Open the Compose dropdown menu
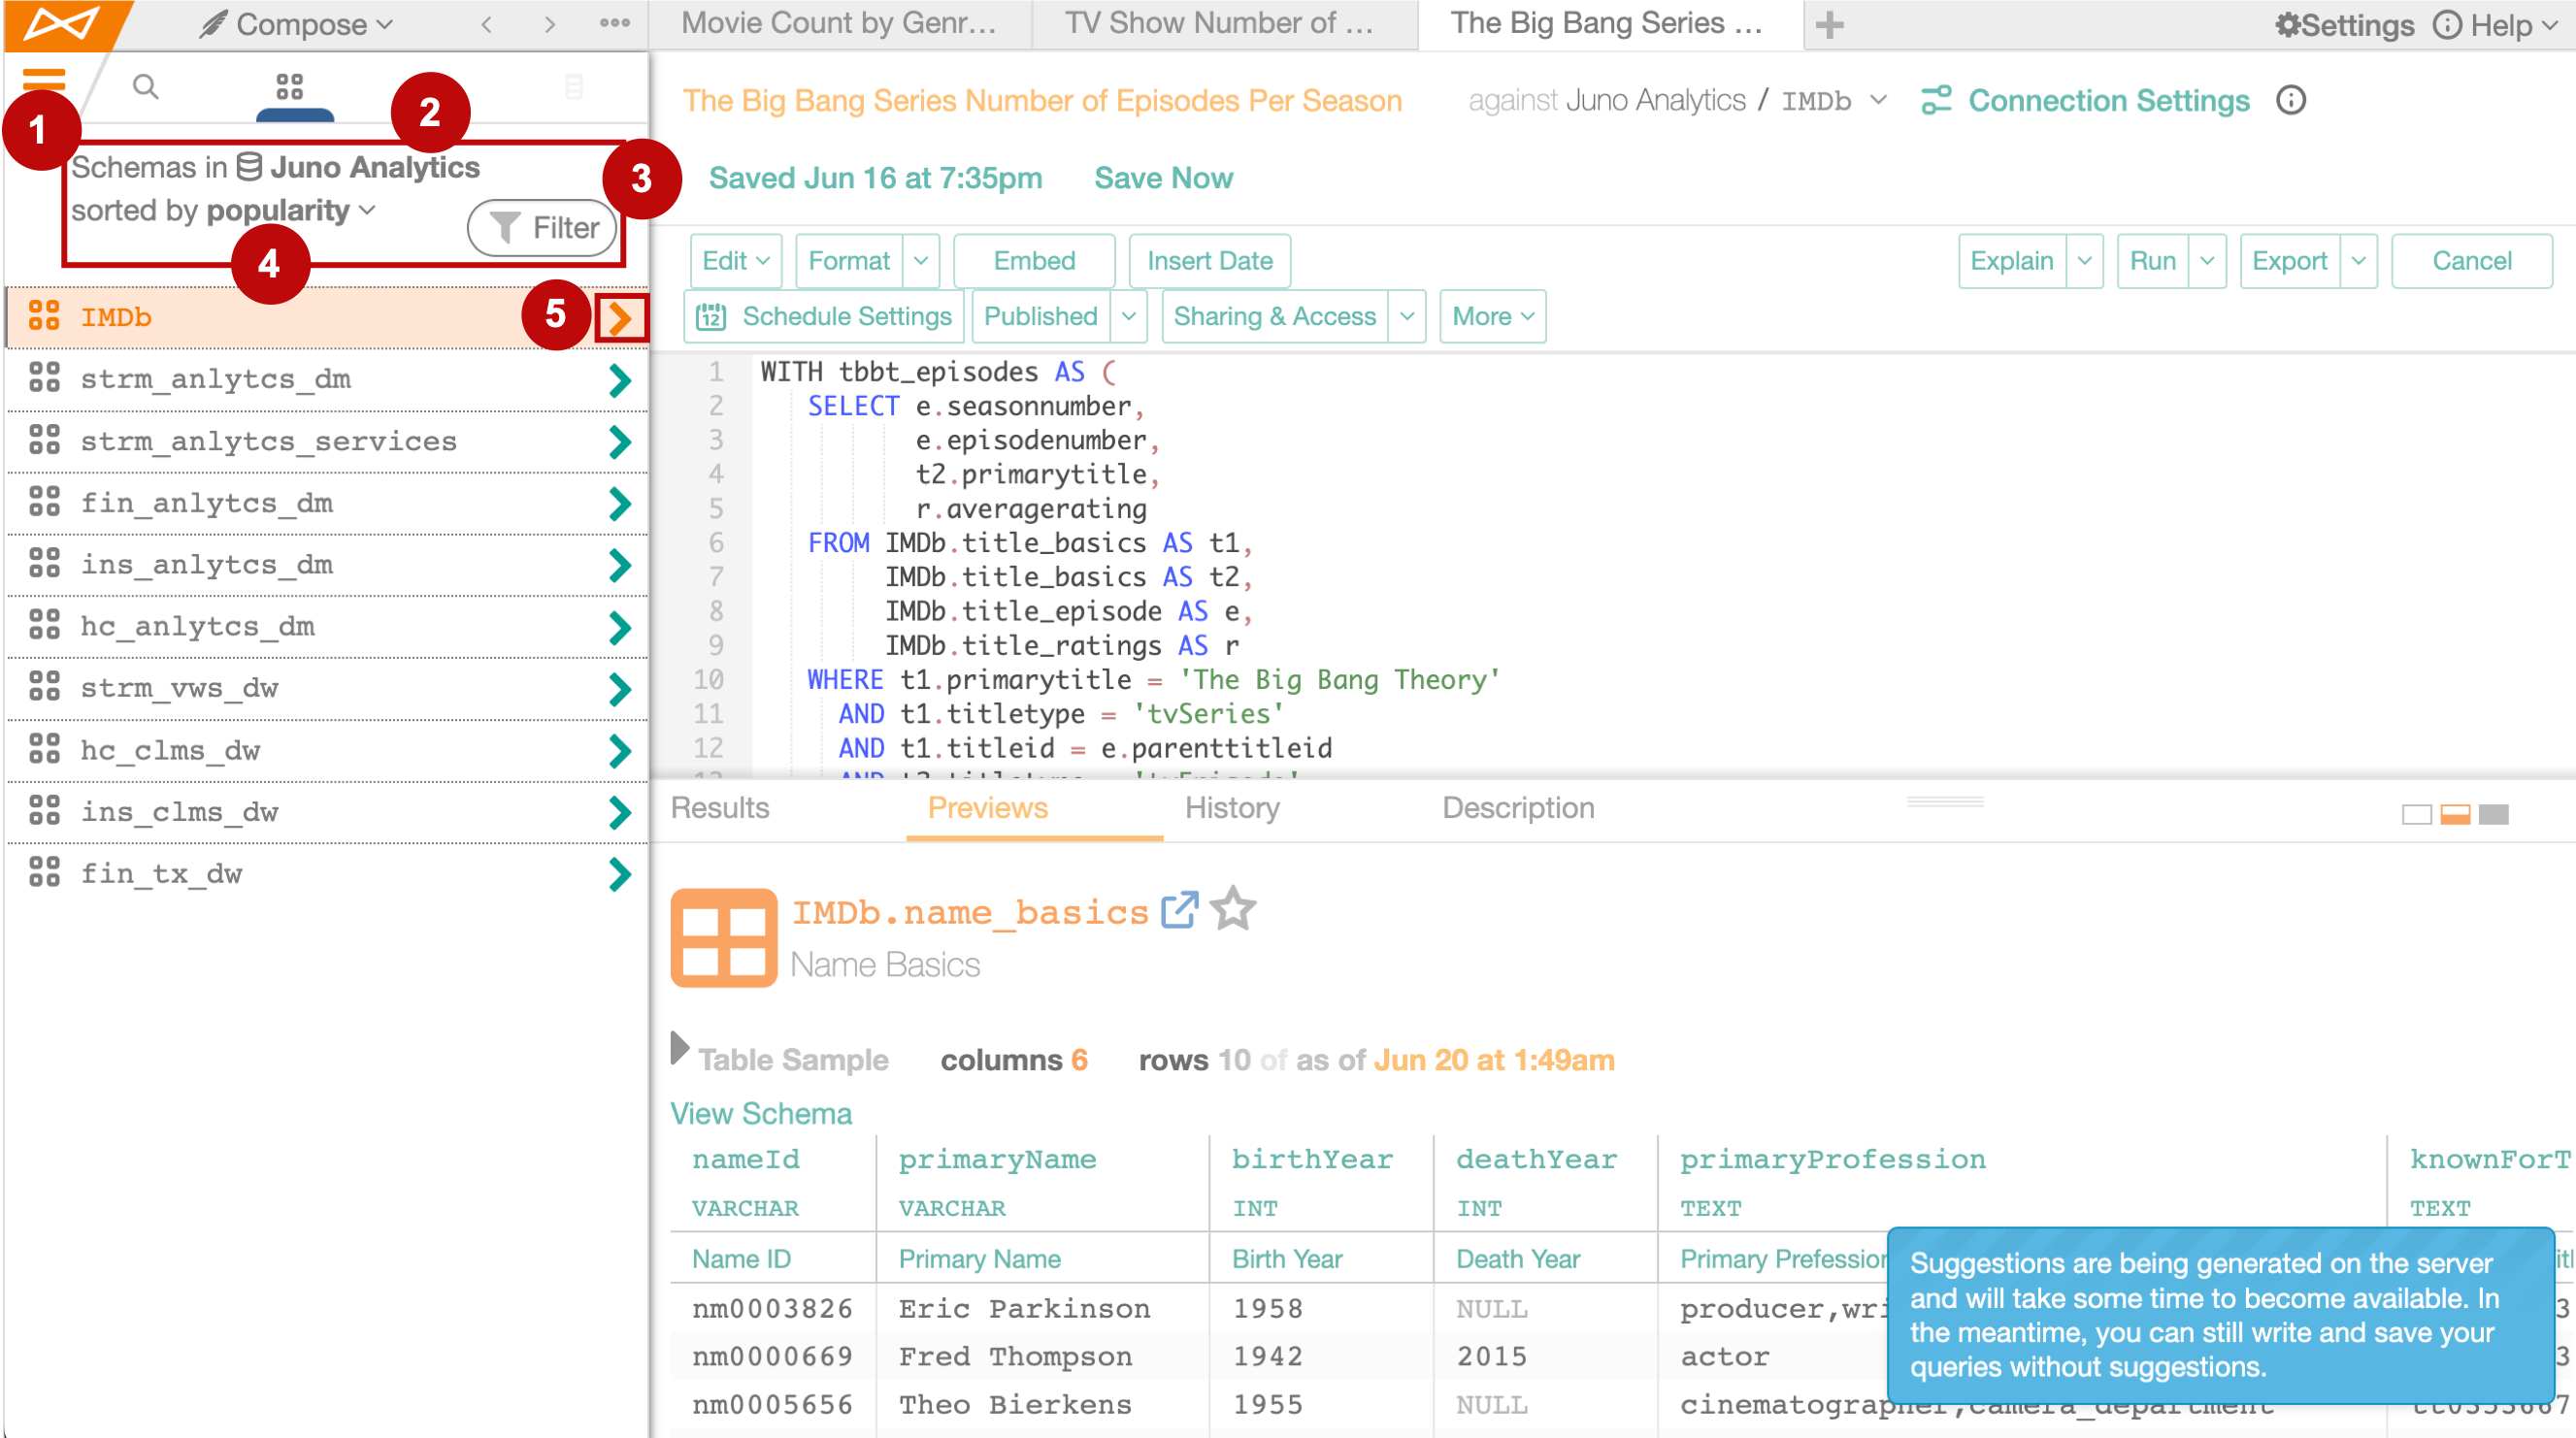The image size is (2576, 1438). click(297, 24)
